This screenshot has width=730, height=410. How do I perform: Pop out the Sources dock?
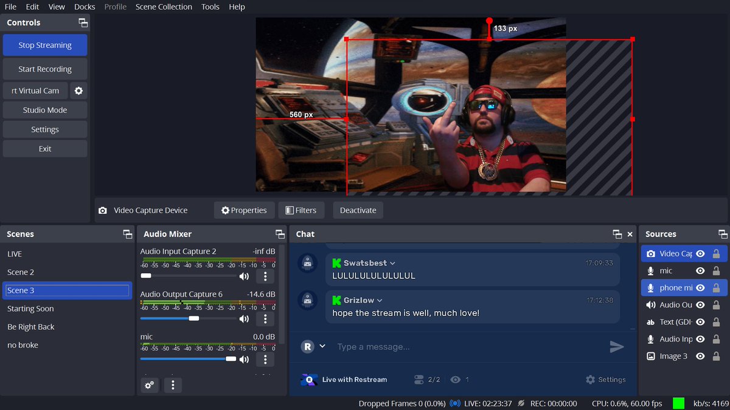tap(723, 234)
